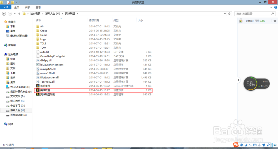The height and width of the screenshot is (149, 278).
Task: Select the GameBabyConfig.dat file icon
Action: coord(38,56)
